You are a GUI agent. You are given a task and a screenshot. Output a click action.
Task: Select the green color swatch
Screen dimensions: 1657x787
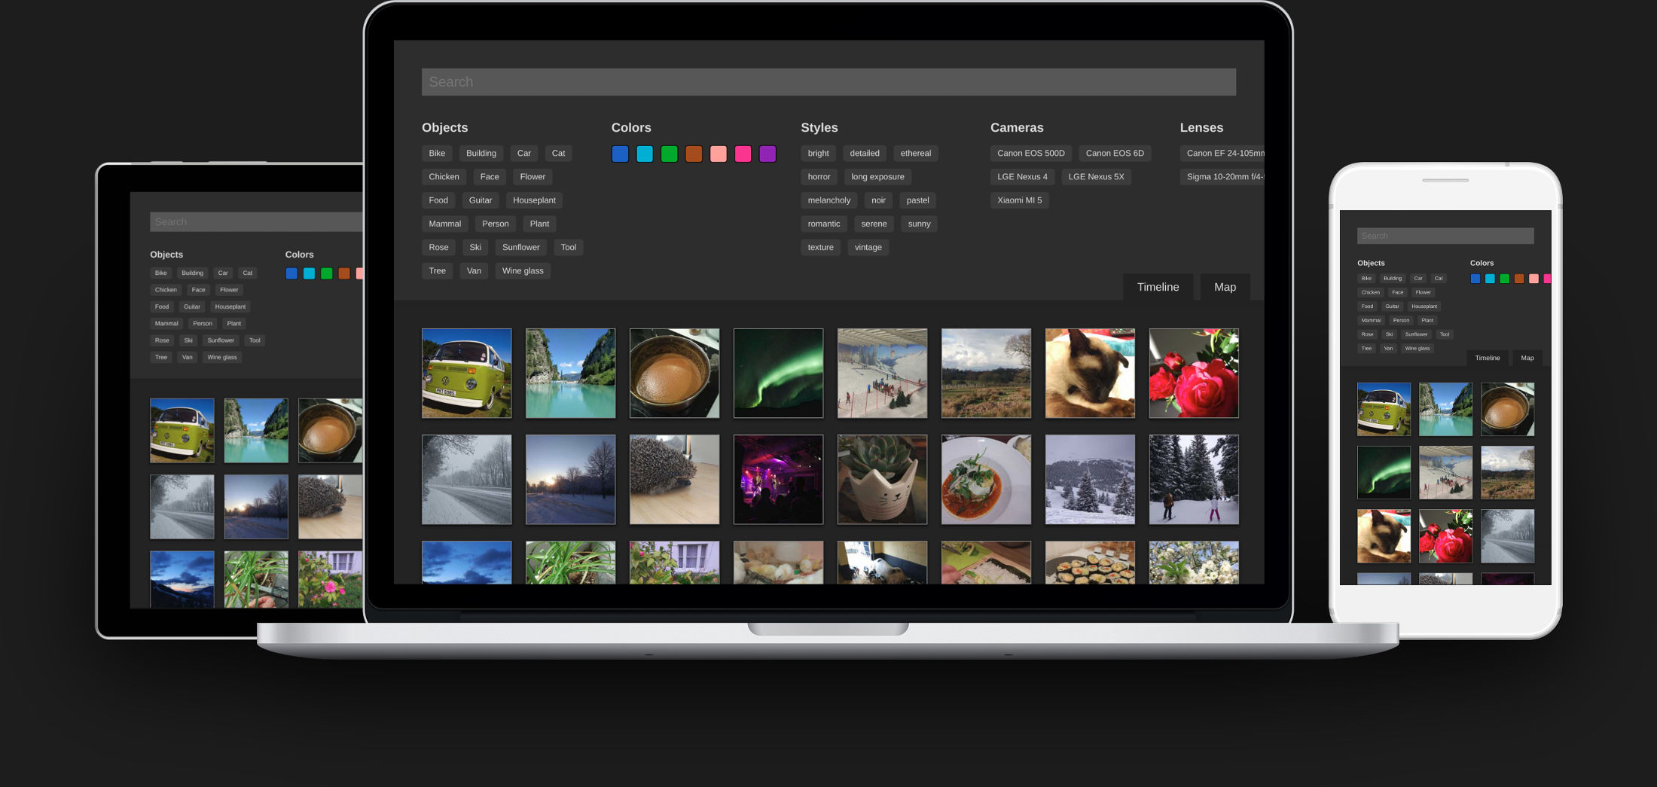tap(669, 154)
